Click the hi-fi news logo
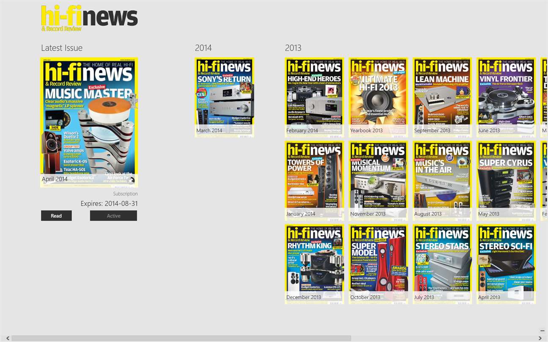 (x=89, y=18)
